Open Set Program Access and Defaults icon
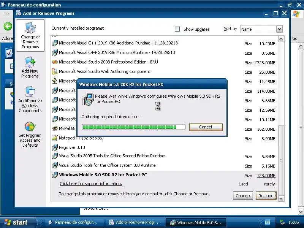Screen dimensions: 304x228 pyautogui.click(x=30, y=127)
